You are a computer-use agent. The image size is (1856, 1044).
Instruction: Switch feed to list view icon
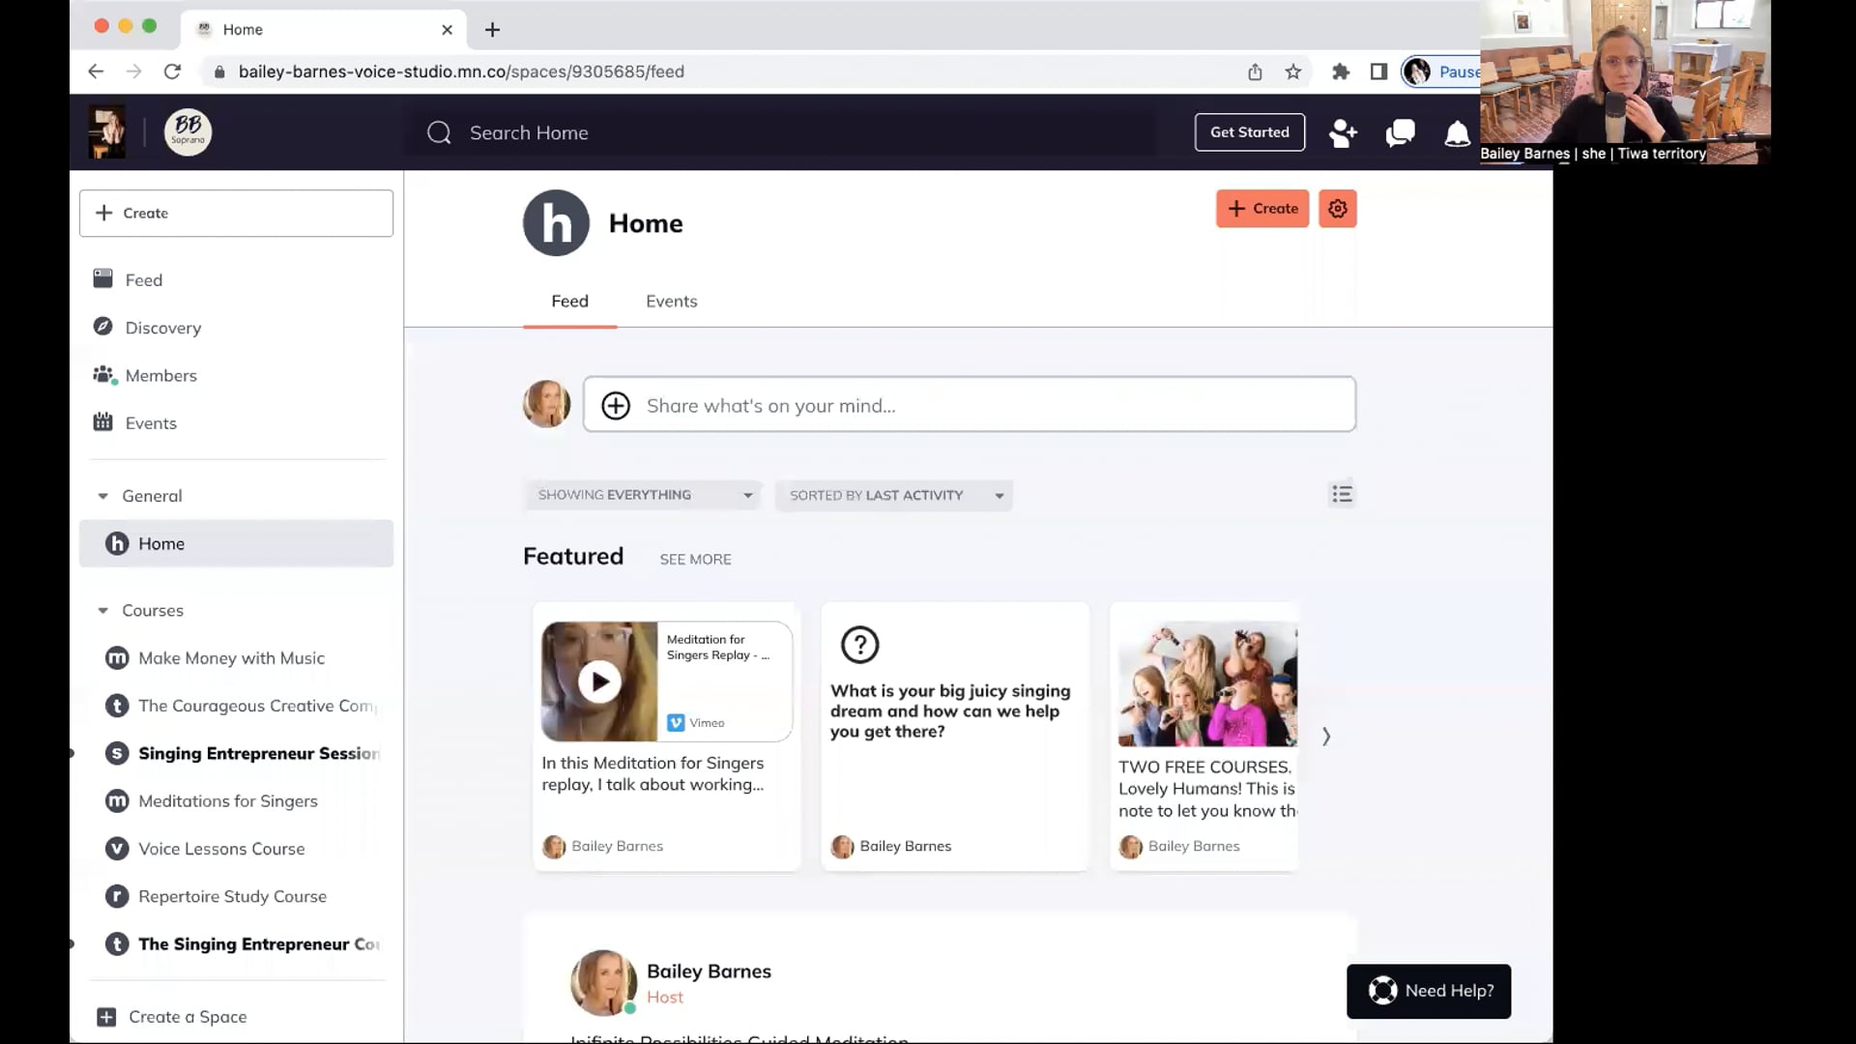tap(1341, 495)
